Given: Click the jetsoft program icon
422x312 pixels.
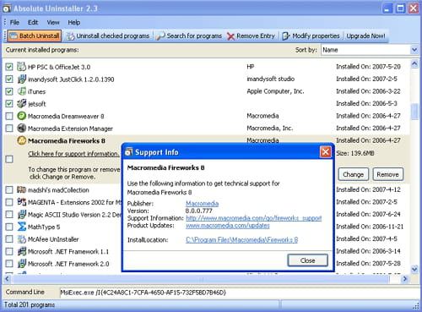Looking at the screenshot, I should [21, 103].
